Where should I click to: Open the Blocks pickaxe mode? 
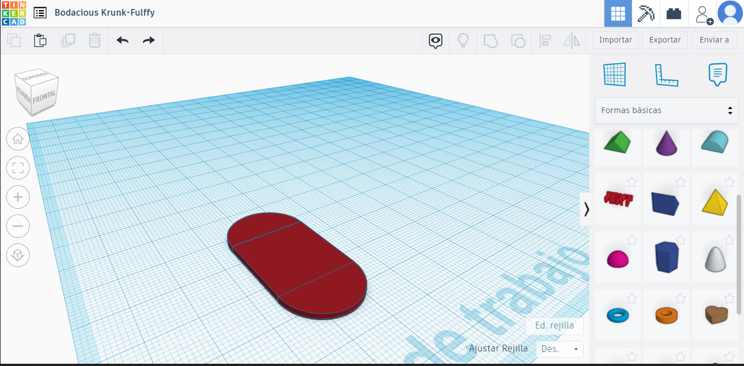(x=646, y=13)
